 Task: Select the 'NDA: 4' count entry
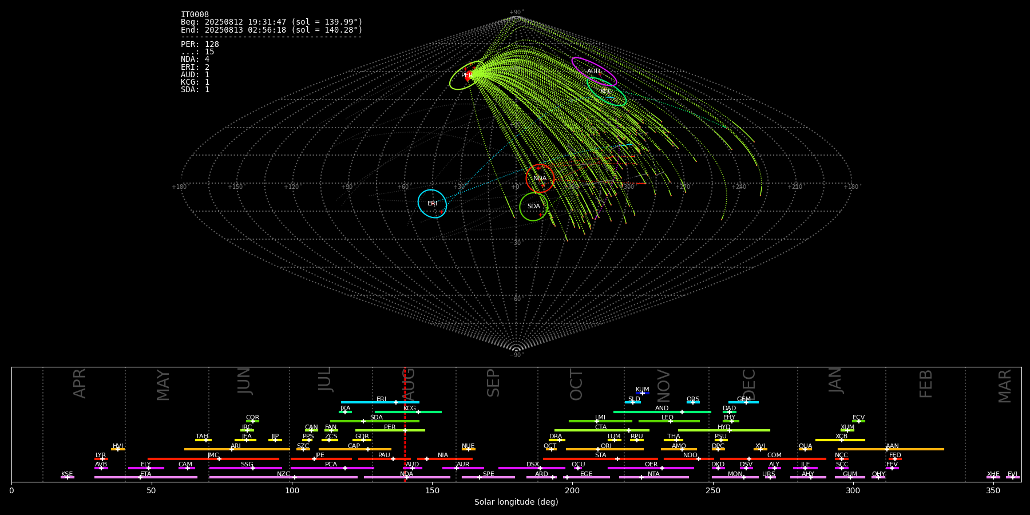click(x=195, y=60)
